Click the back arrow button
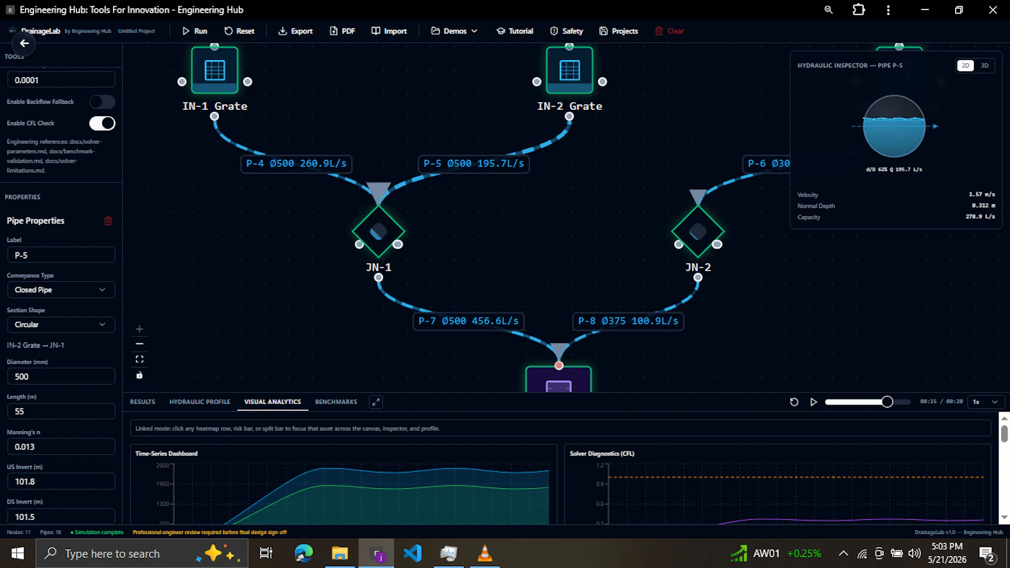1010x568 pixels. pos(24,43)
